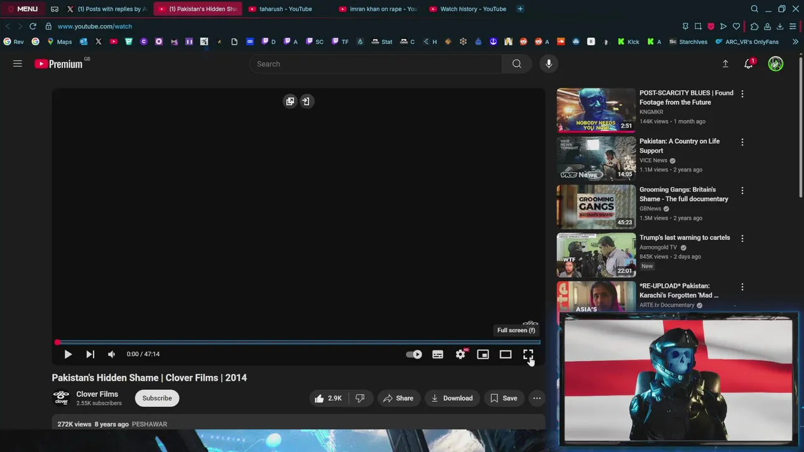Open Grooming Gangs documentary thumbnail
Viewport: 804px width, 452px height.
pyautogui.click(x=596, y=207)
